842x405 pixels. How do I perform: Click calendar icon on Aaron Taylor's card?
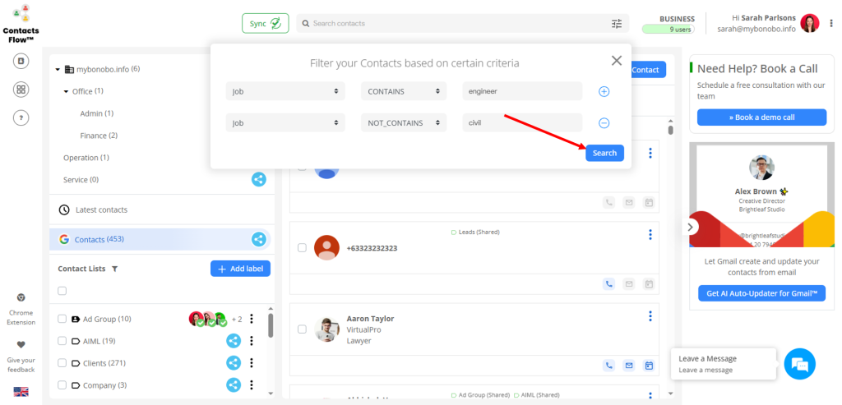648,366
